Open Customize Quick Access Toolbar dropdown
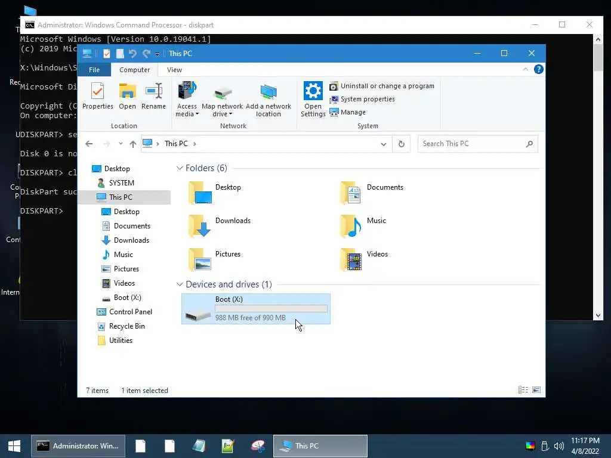 (x=157, y=54)
